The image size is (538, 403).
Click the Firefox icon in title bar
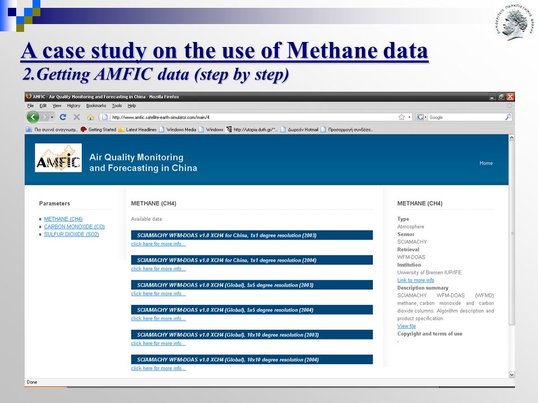point(29,97)
